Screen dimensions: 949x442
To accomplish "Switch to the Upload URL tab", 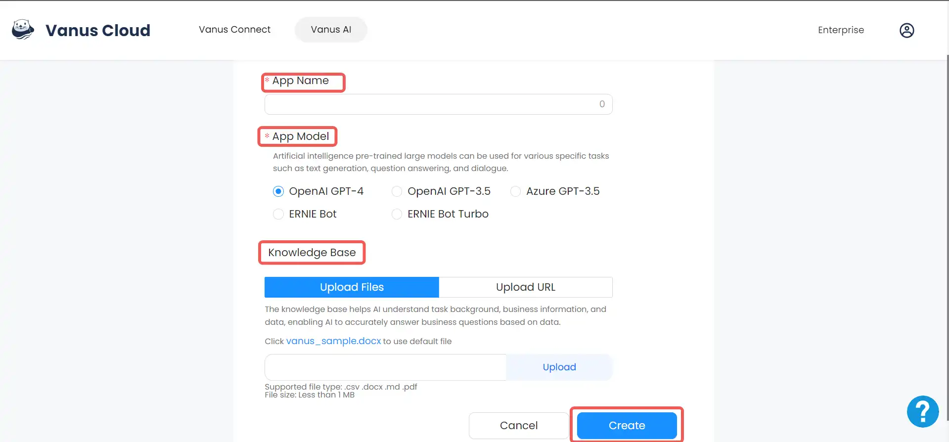I will (x=526, y=287).
